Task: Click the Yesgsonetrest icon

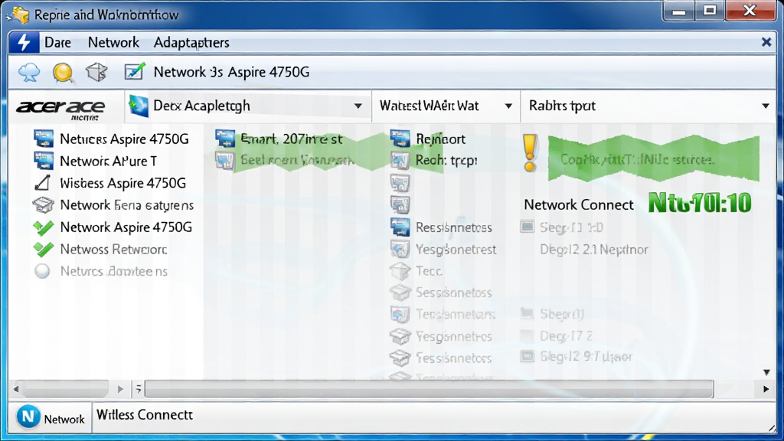Action: point(400,249)
